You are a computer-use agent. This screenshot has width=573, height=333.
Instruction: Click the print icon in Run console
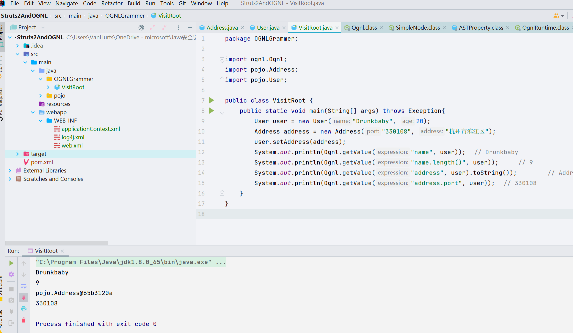click(24, 309)
